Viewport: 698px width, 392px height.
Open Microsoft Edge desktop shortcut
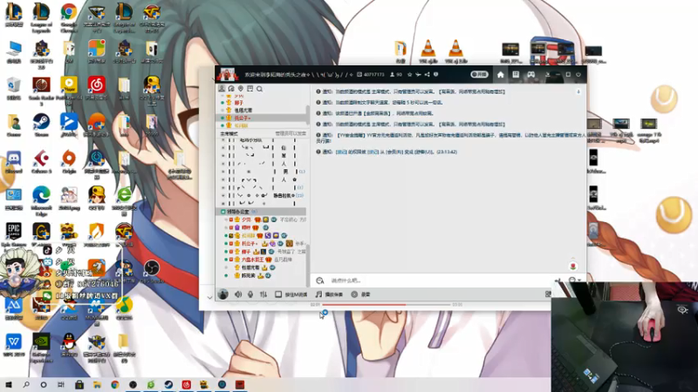[41, 201]
